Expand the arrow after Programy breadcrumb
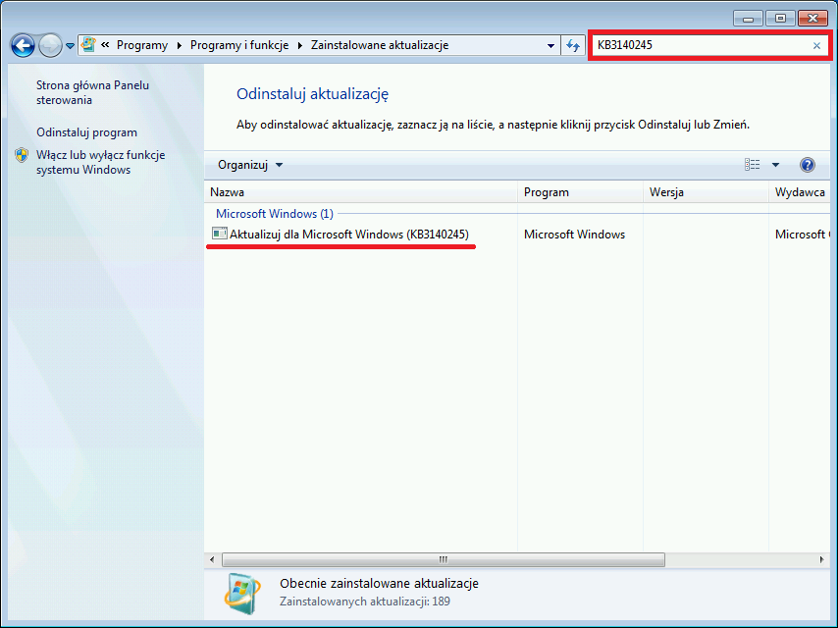The image size is (838, 628). click(179, 45)
